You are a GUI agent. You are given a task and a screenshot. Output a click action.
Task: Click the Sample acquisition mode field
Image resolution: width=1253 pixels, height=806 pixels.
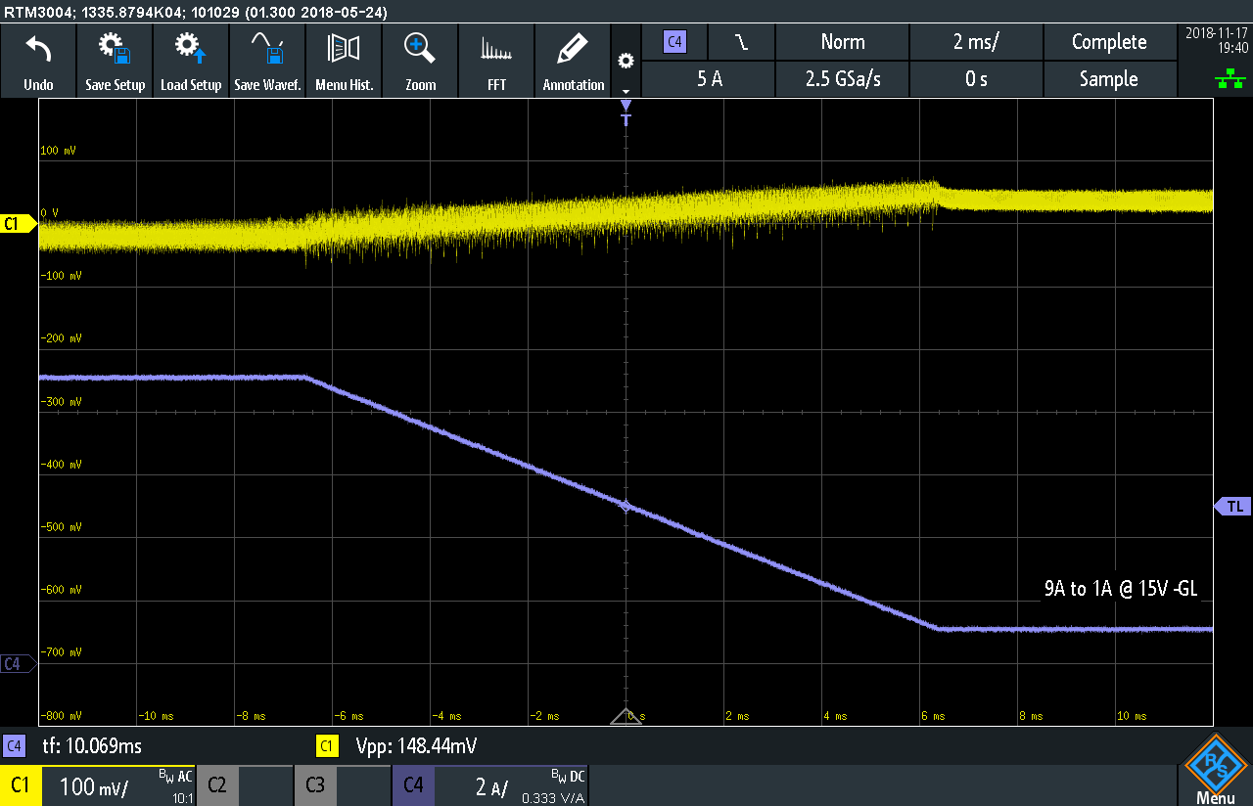[x=1108, y=79]
